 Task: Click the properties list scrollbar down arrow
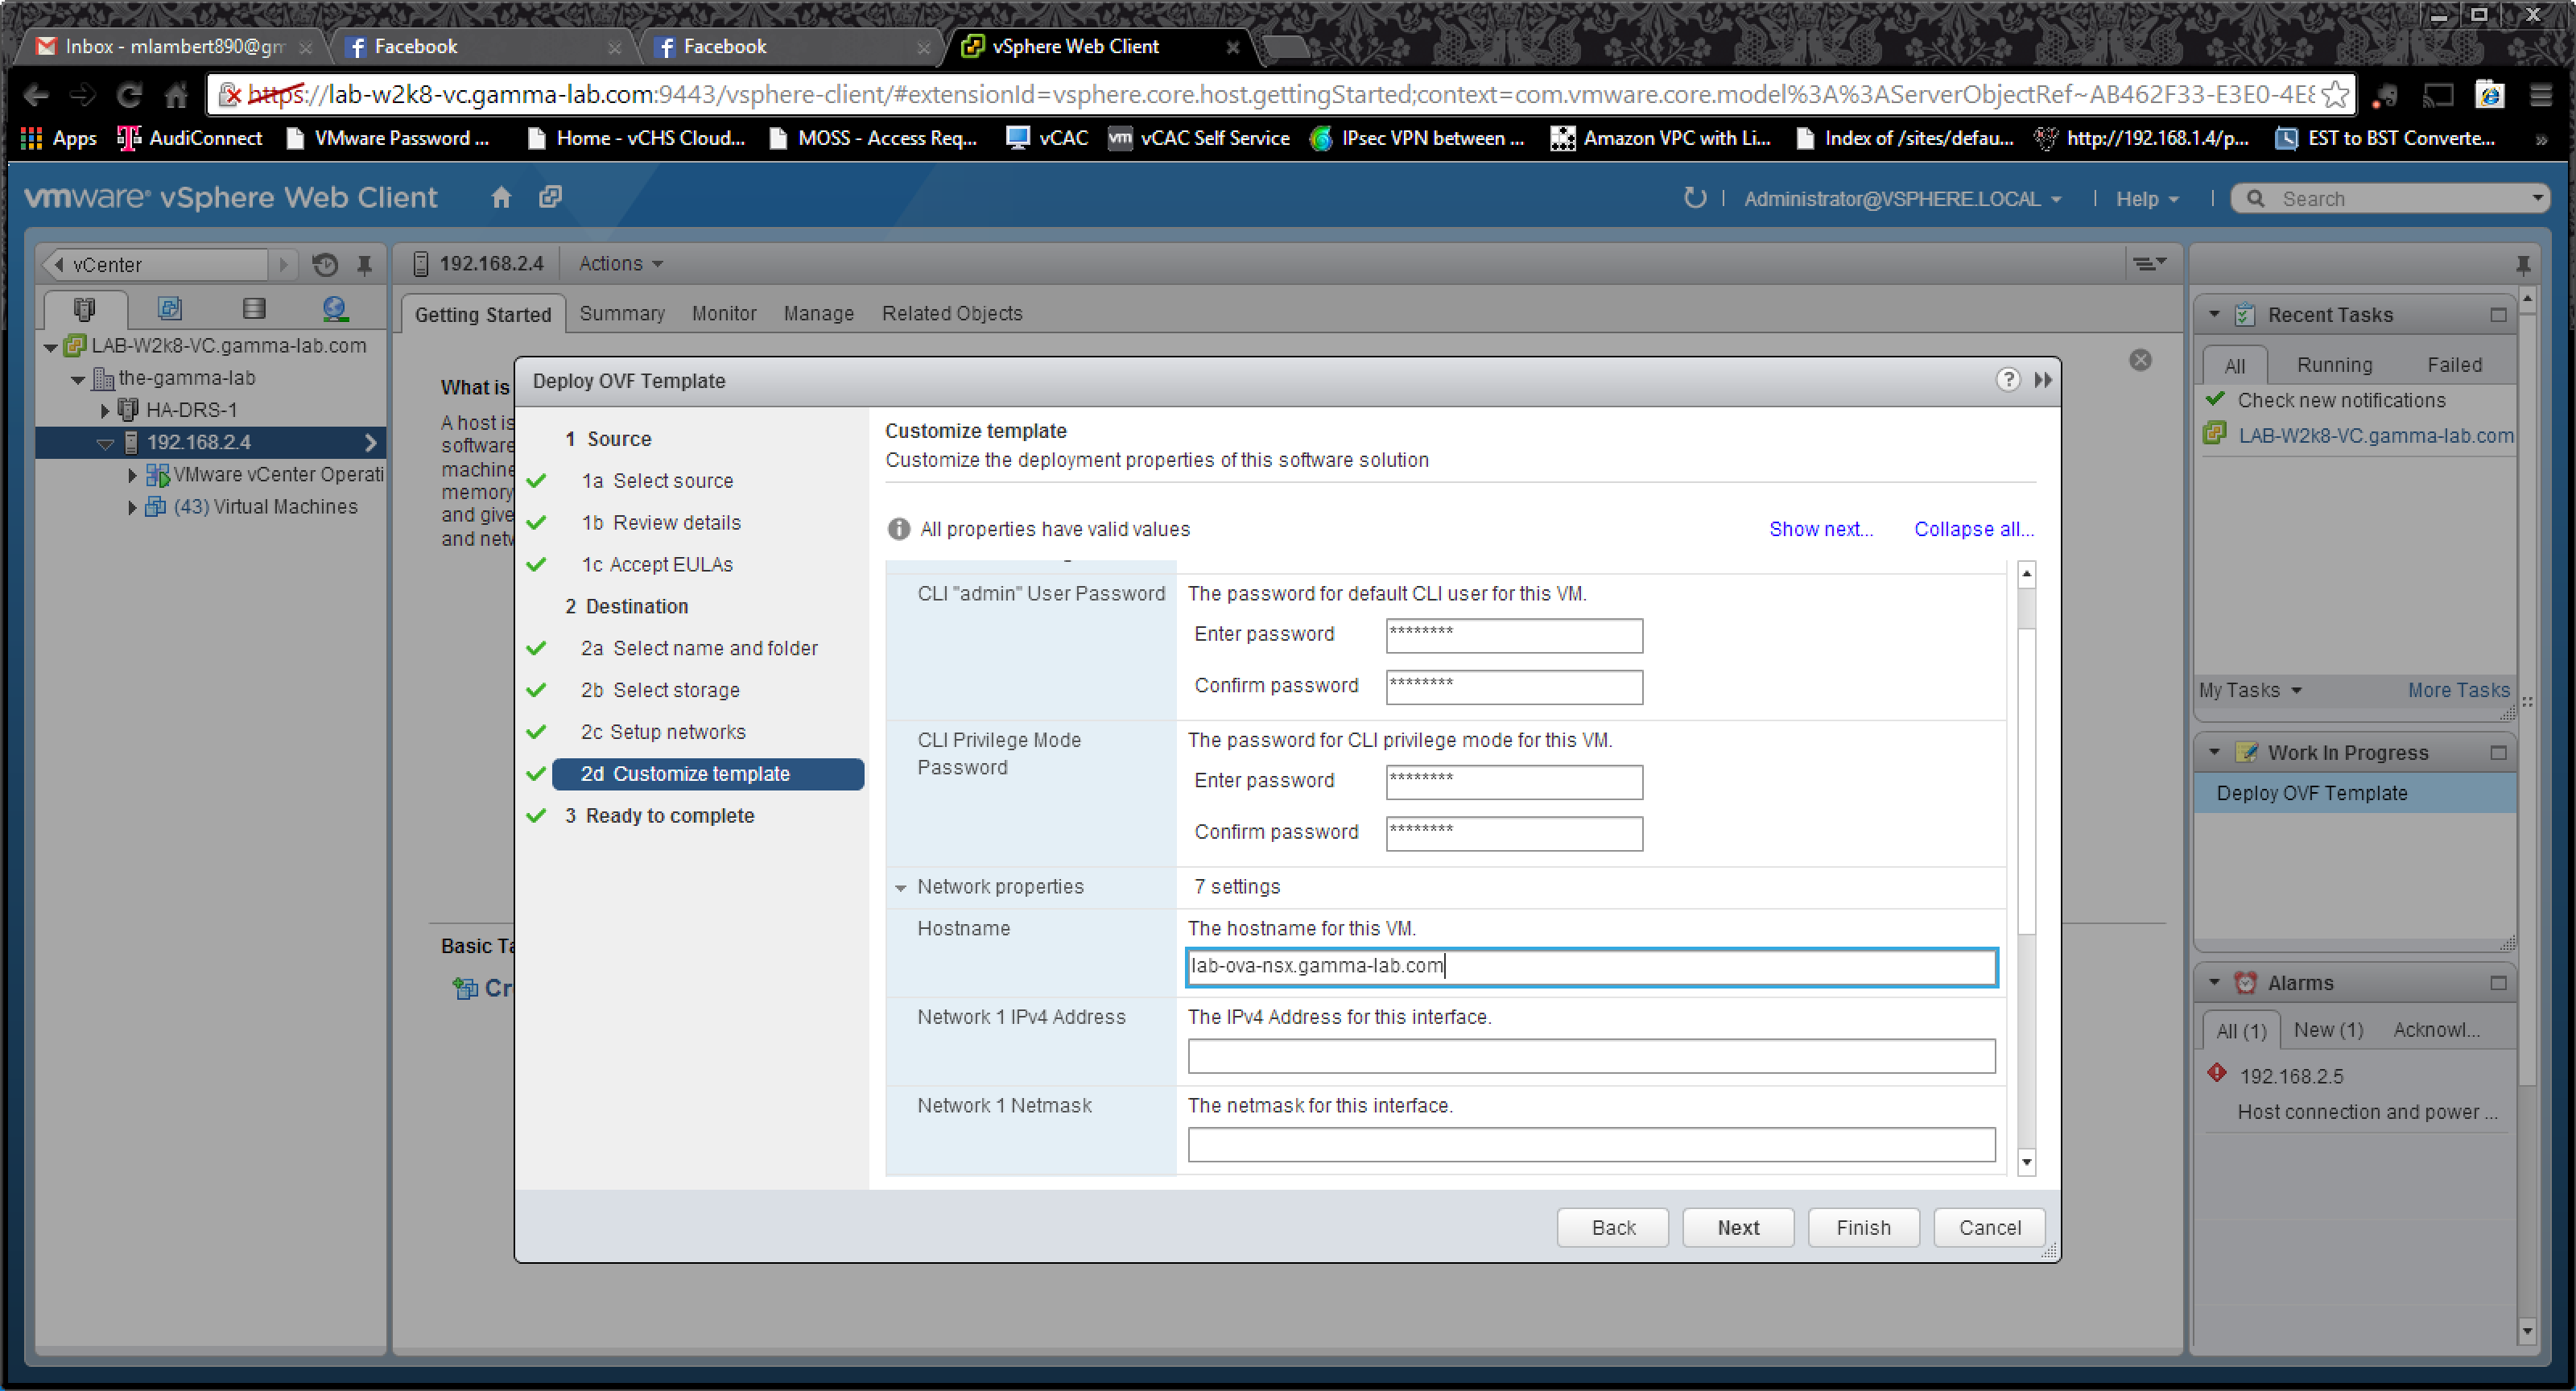2026,1162
